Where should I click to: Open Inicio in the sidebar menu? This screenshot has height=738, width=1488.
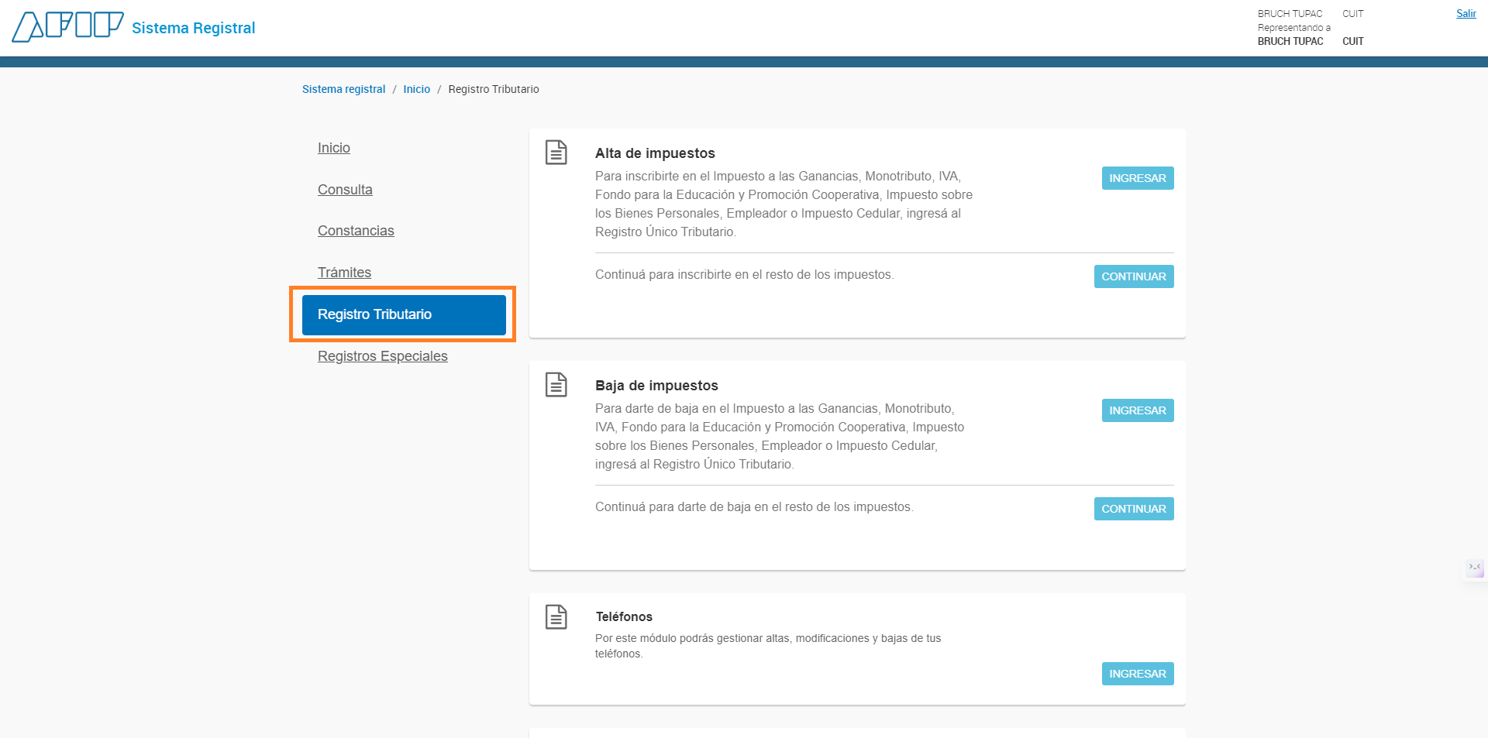(x=333, y=148)
